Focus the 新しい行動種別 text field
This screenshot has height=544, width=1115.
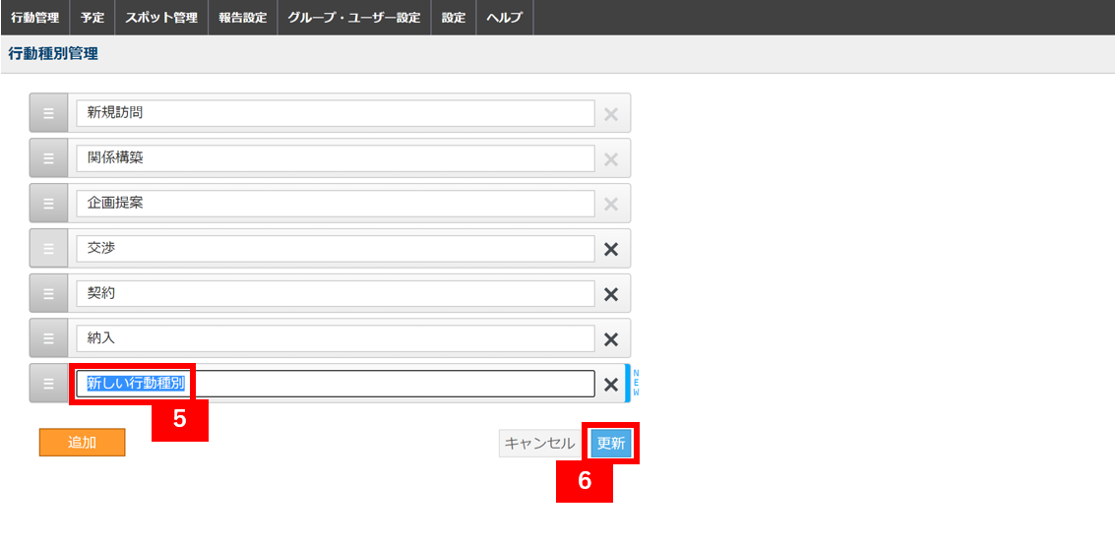coord(336,384)
